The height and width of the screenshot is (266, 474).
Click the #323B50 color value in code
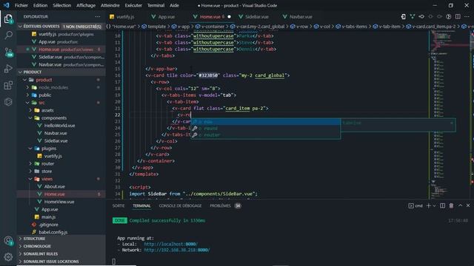pyautogui.click(x=208, y=75)
